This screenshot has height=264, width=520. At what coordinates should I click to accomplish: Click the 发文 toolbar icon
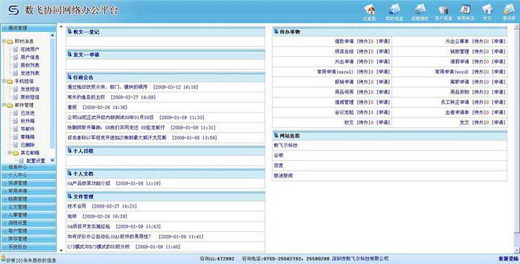pyautogui.click(x=487, y=9)
